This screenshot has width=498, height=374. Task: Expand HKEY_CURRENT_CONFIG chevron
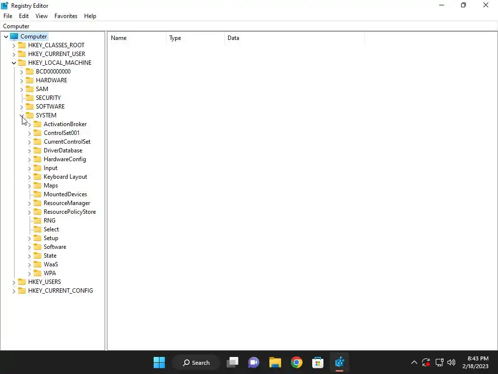(x=14, y=291)
